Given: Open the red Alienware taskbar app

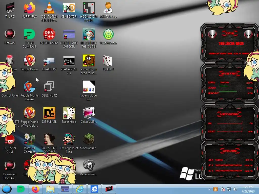Looking at the screenshot, I should [x=109, y=189].
